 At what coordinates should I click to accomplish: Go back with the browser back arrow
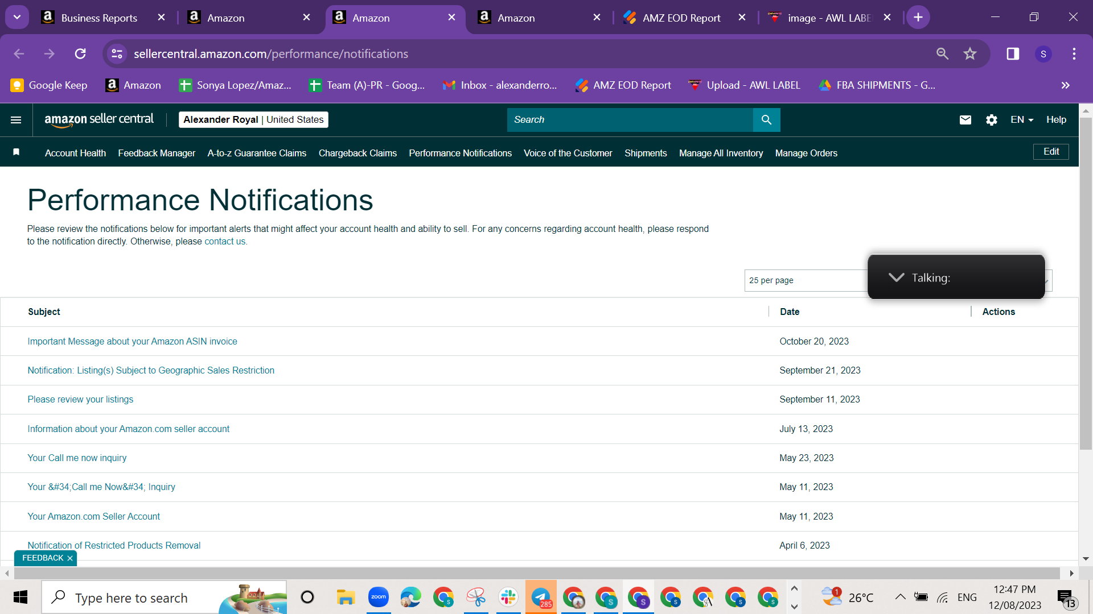point(19,54)
